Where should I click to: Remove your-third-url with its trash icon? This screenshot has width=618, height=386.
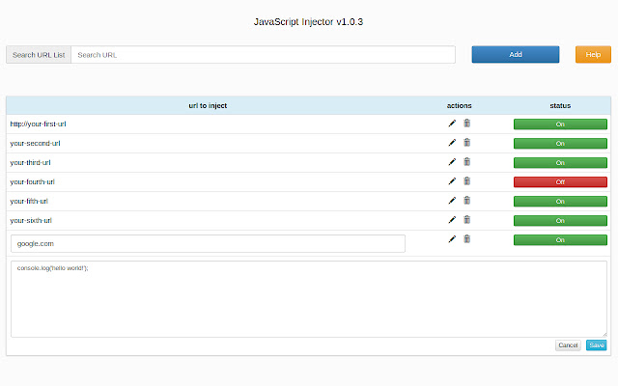tap(466, 162)
